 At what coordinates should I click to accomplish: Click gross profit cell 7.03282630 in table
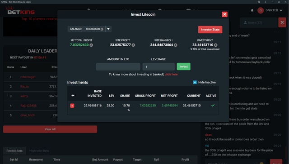tap(148, 106)
